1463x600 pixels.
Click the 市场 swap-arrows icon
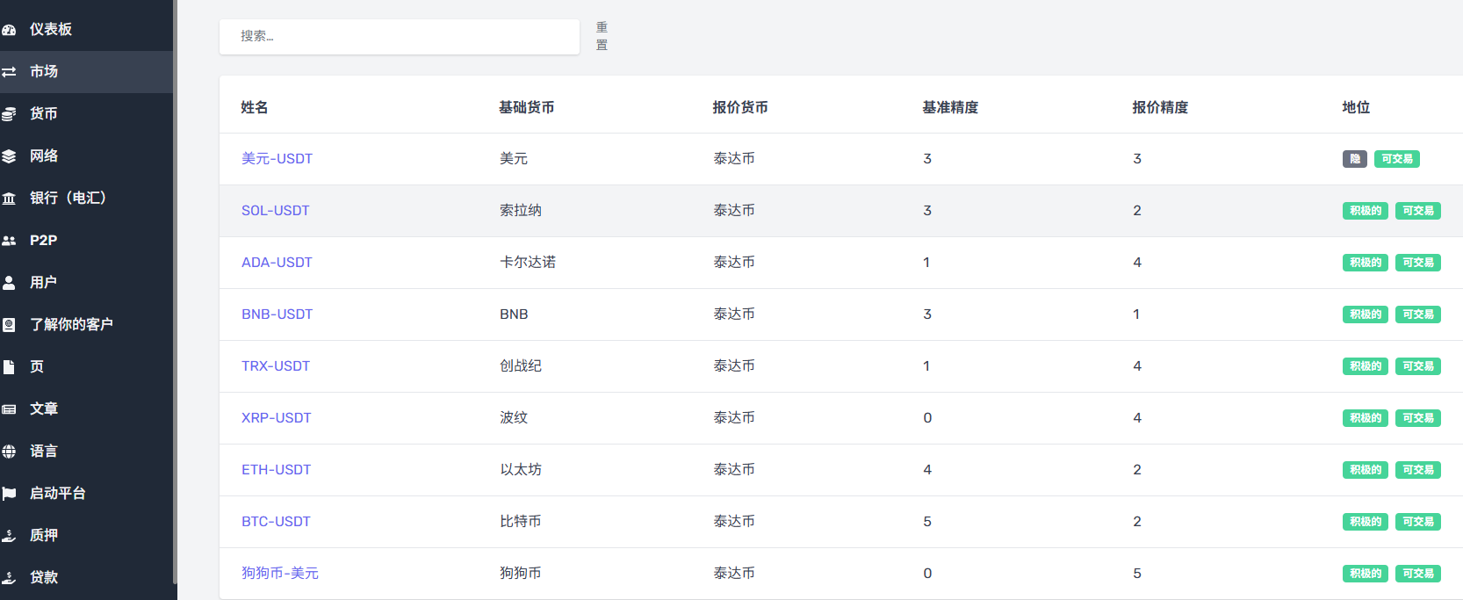click(9, 72)
